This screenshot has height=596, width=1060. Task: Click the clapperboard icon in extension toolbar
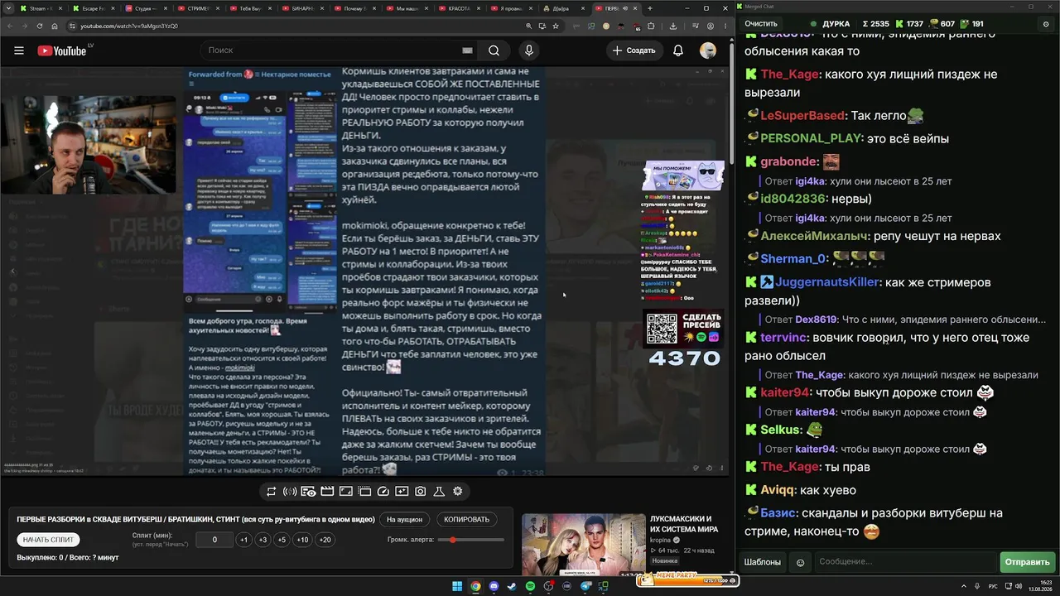pos(327,492)
